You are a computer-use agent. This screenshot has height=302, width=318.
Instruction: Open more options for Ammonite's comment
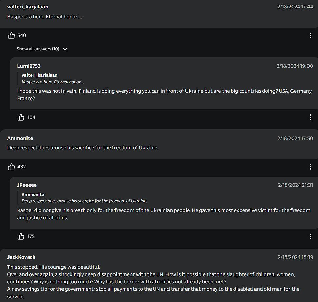pyautogui.click(x=310, y=167)
